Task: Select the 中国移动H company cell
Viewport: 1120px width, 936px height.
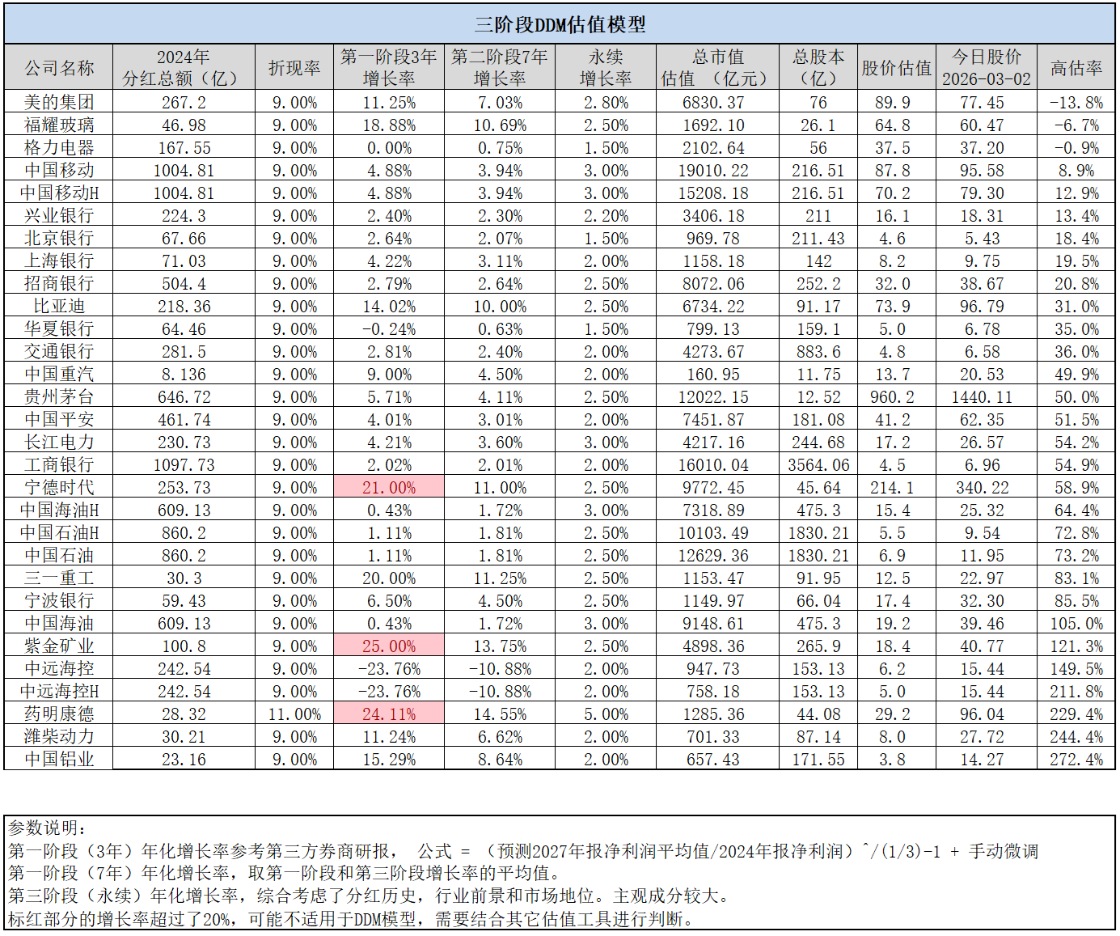Action: [x=59, y=193]
